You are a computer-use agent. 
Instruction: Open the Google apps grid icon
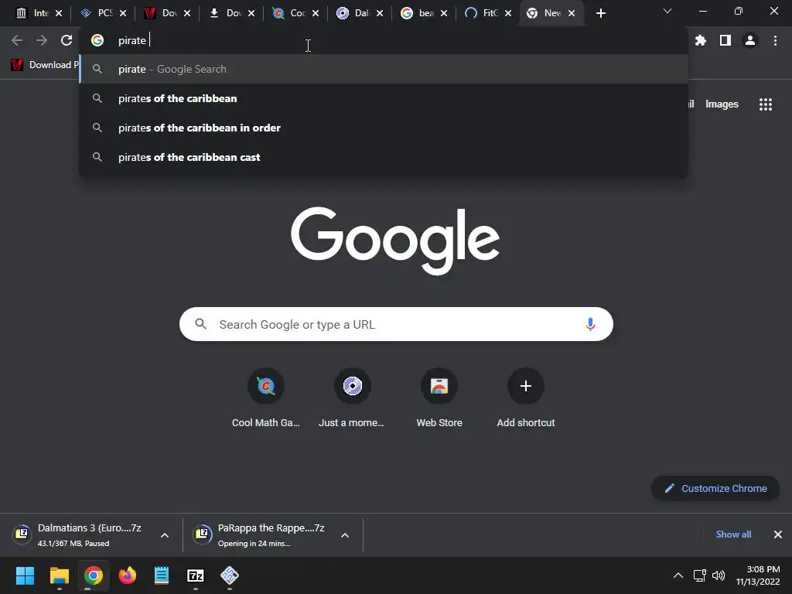[x=766, y=104]
